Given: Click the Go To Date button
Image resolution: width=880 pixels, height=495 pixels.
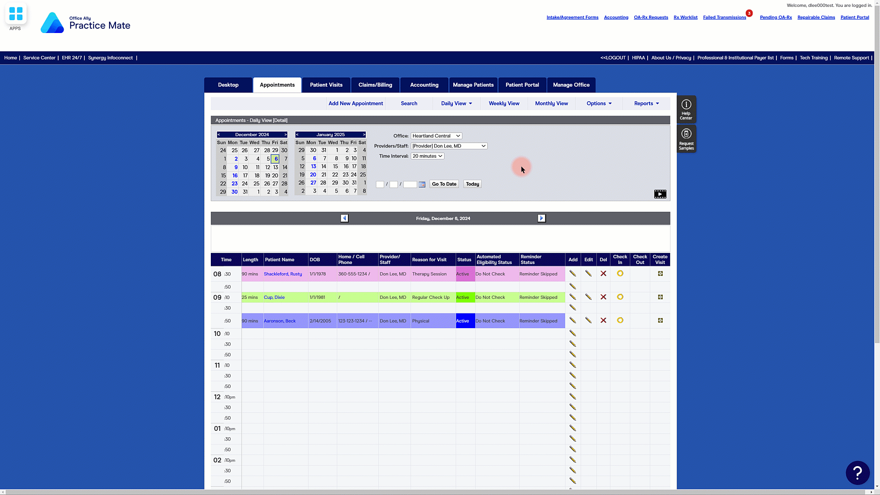Looking at the screenshot, I should pos(444,184).
